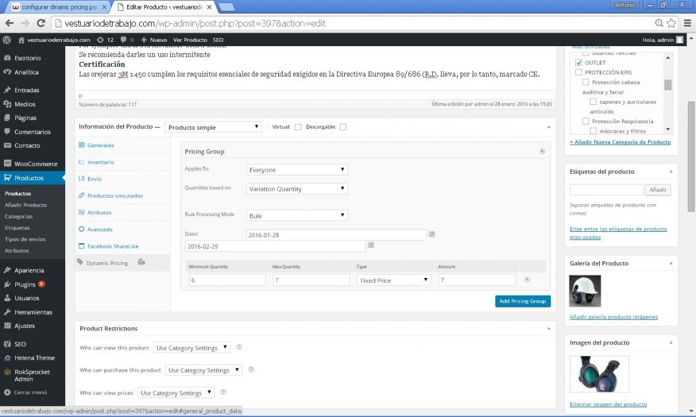The height and width of the screenshot is (417, 696).
Task: Check Protección cabeza auditiva y facial
Action: pos(585,82)
